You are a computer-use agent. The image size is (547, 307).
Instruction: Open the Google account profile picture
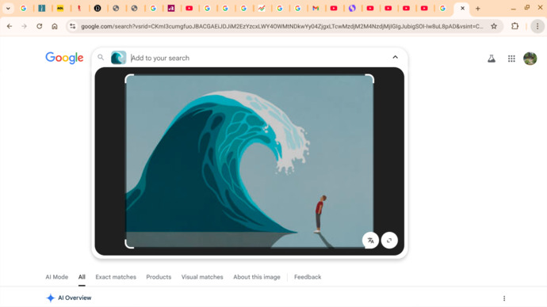coord(530,59)
